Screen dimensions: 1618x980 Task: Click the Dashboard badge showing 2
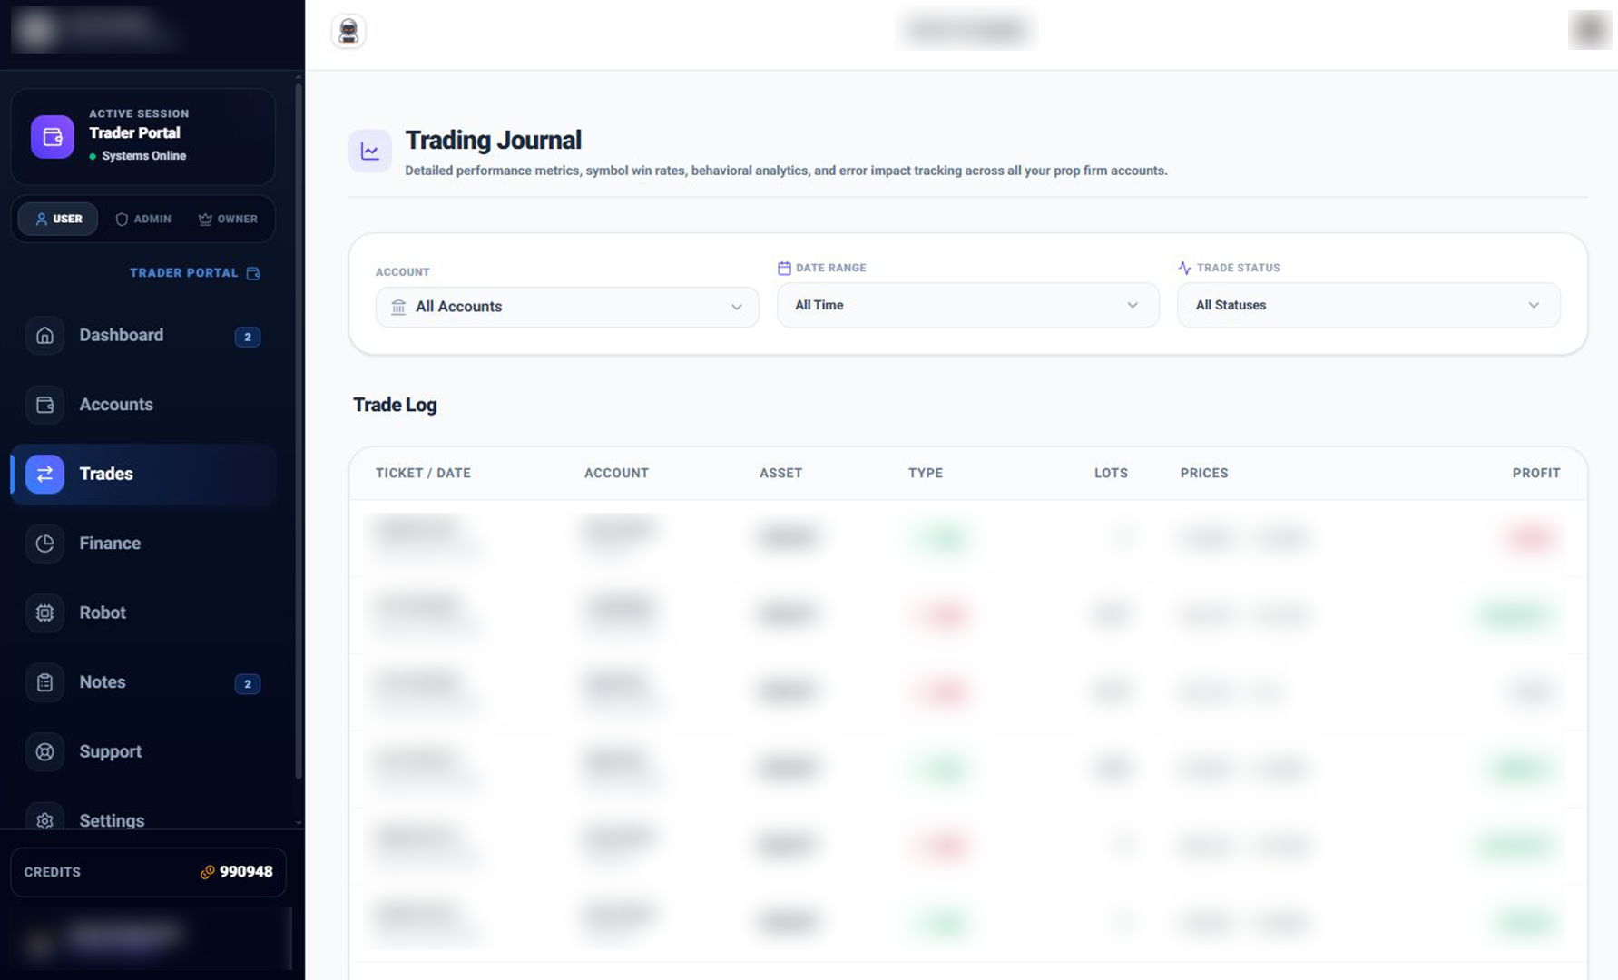pyautogui.click(x=248, y=337)
